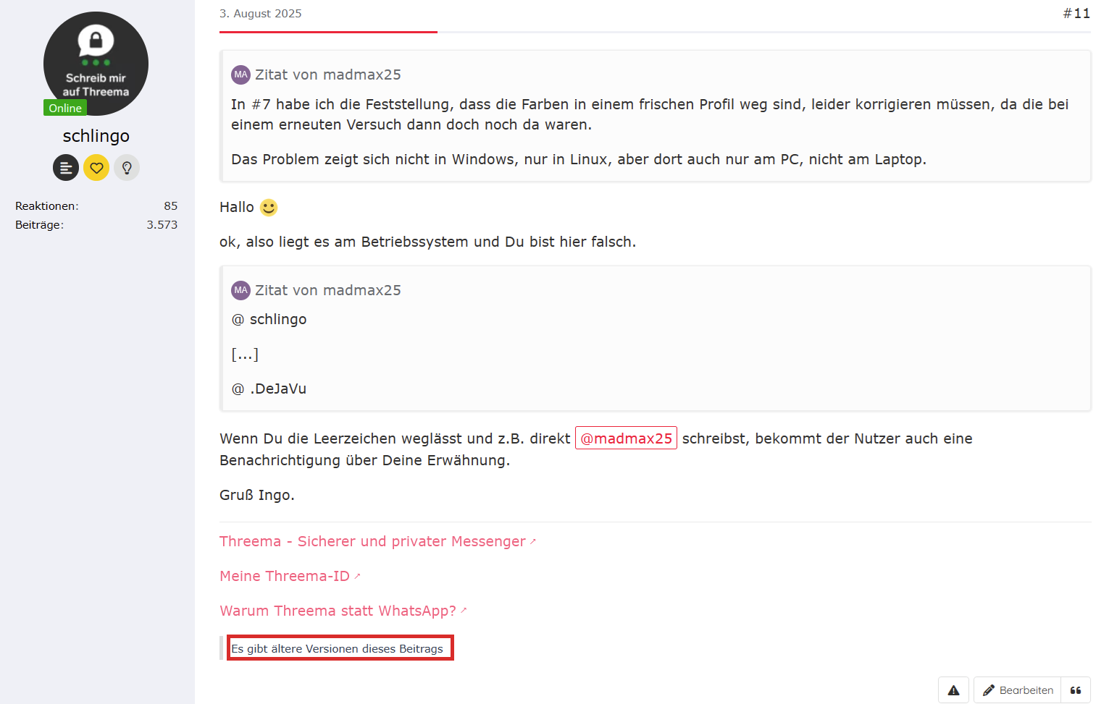1101x704 pixels.
Task: Click the grey lightbulb badge icon
Action: [x=127, y=168]
